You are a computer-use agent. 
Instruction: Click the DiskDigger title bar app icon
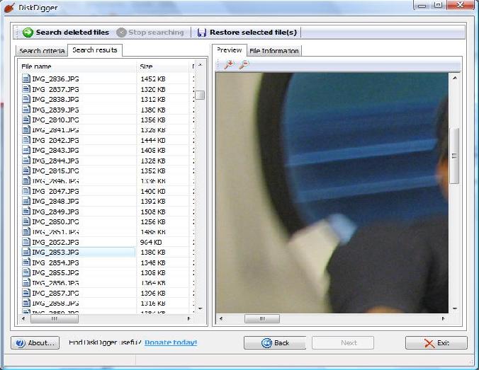click(x=9, y=7)
